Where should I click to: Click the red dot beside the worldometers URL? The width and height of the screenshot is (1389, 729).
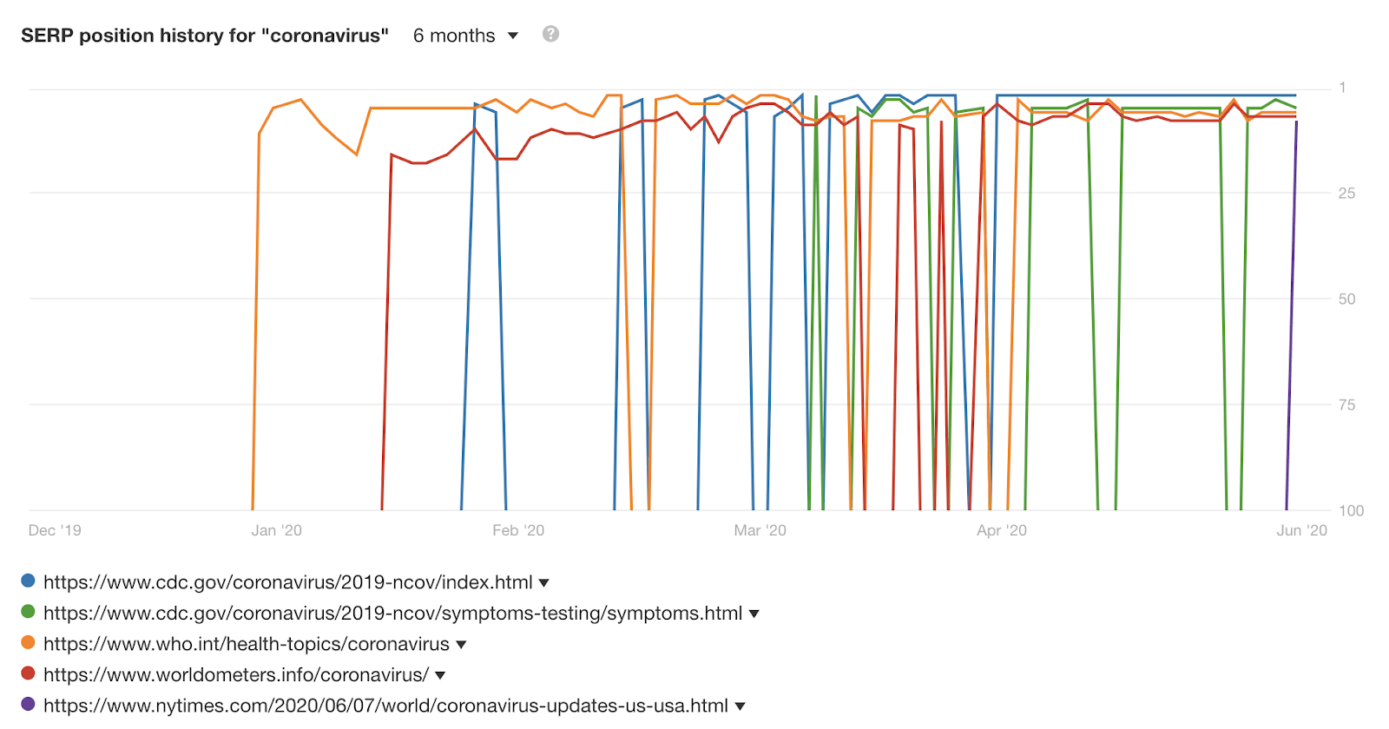point(27,674)
